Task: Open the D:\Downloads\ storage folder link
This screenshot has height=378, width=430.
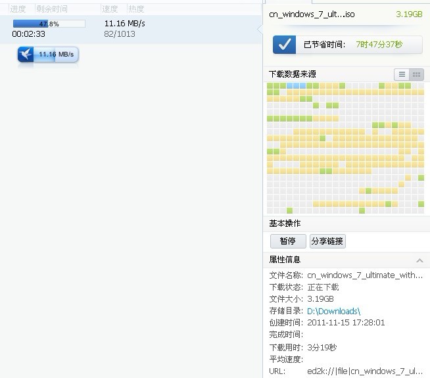Action: coord(333,311)
